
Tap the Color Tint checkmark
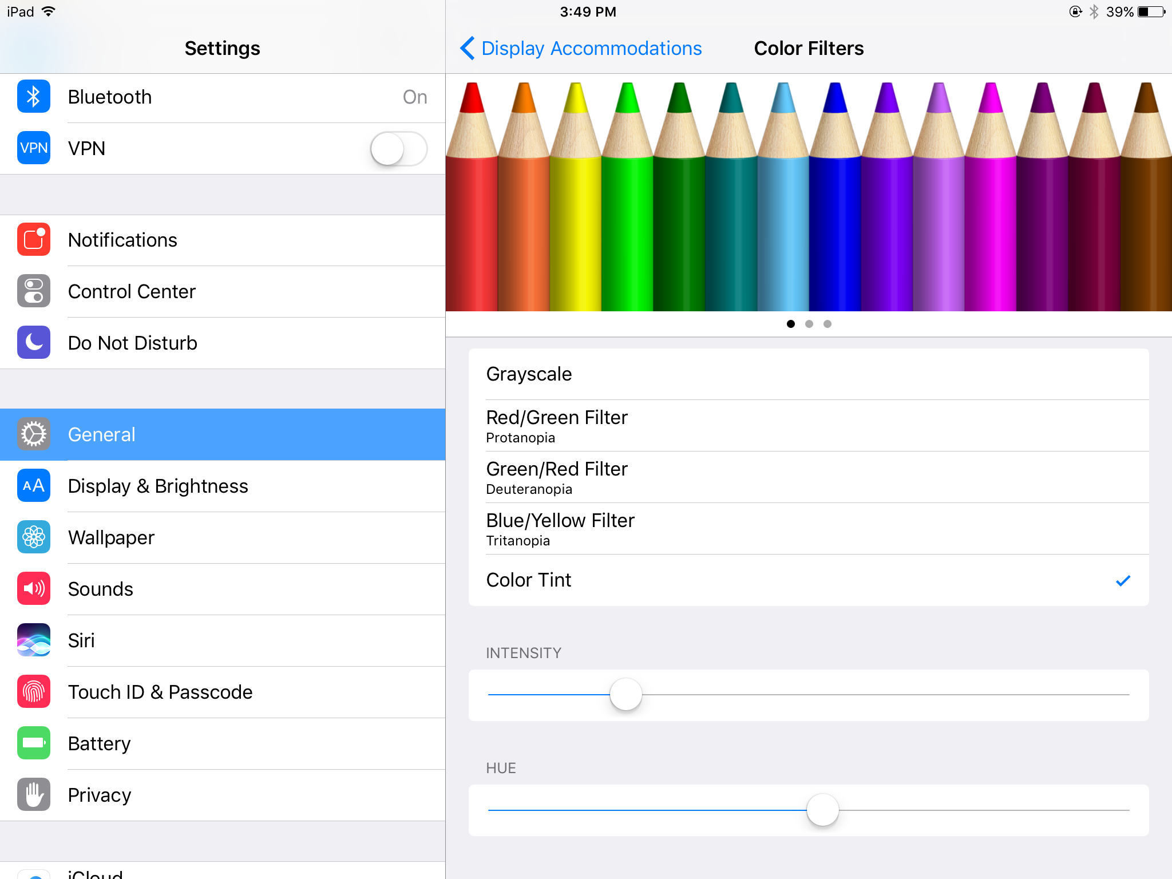coord(1123,581)
